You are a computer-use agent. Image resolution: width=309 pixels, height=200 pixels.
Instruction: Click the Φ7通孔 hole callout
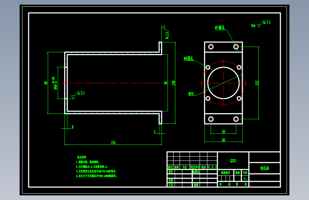point(220,27)
